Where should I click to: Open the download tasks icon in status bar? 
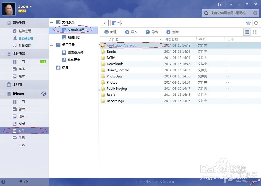pyautogui.click(x=3, y=182)
